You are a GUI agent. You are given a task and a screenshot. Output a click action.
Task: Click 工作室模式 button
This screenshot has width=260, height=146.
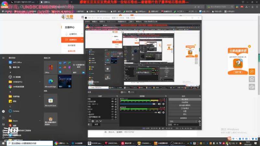click(185, 108)
